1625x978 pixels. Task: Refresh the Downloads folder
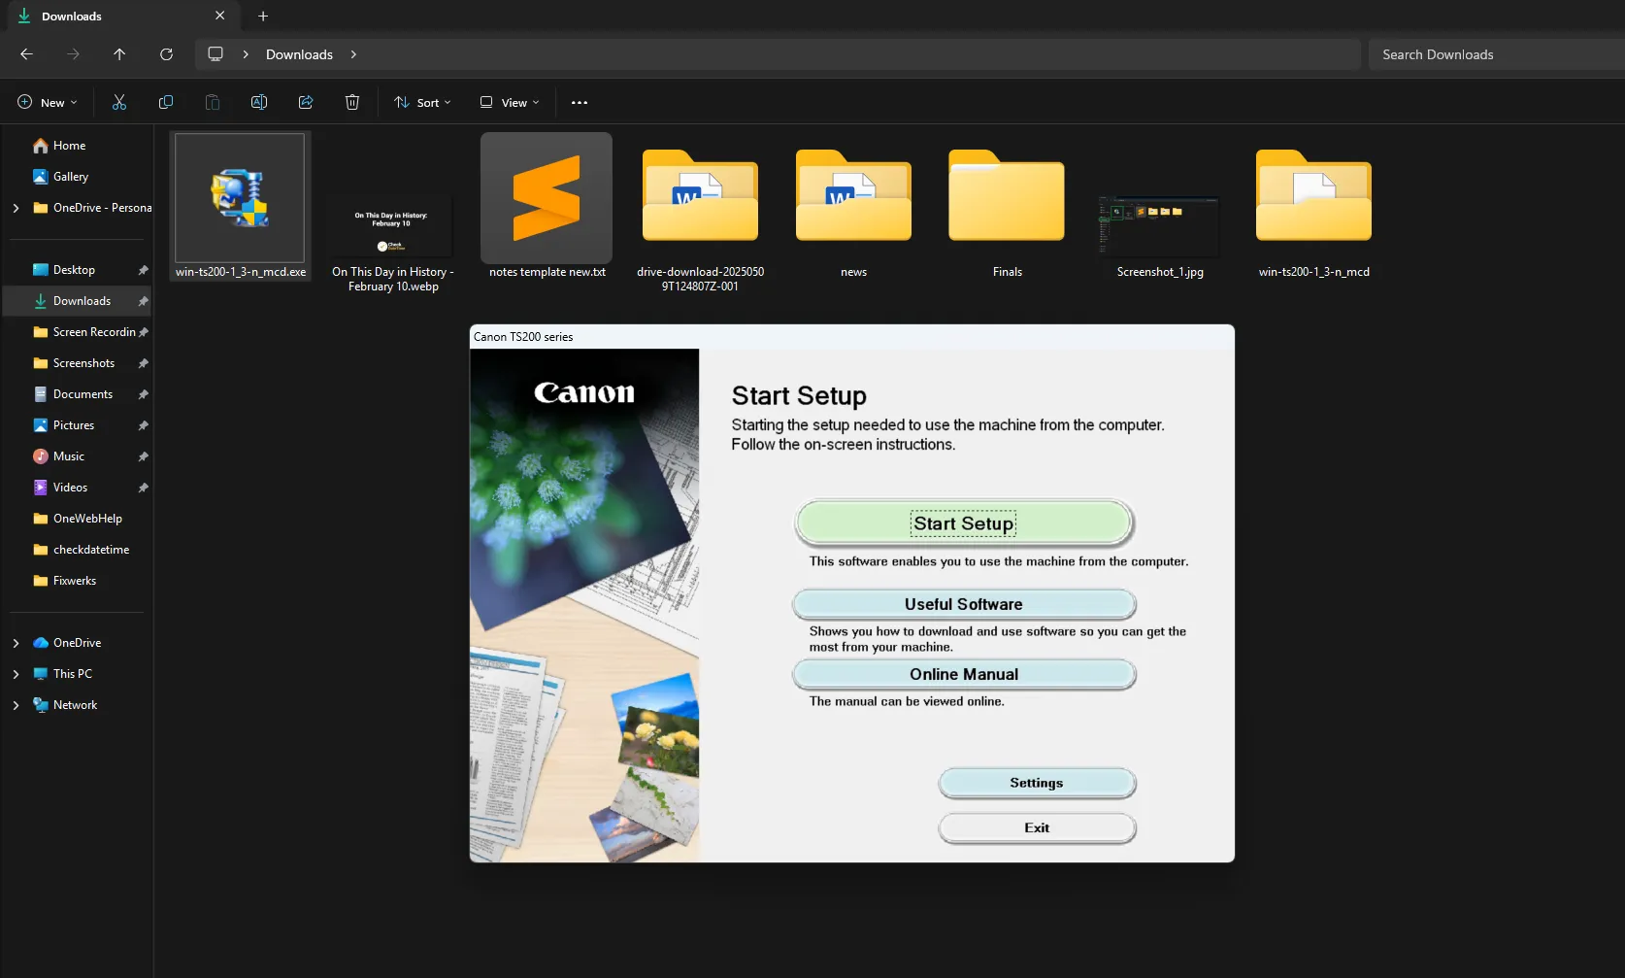[x=166, y=54]
